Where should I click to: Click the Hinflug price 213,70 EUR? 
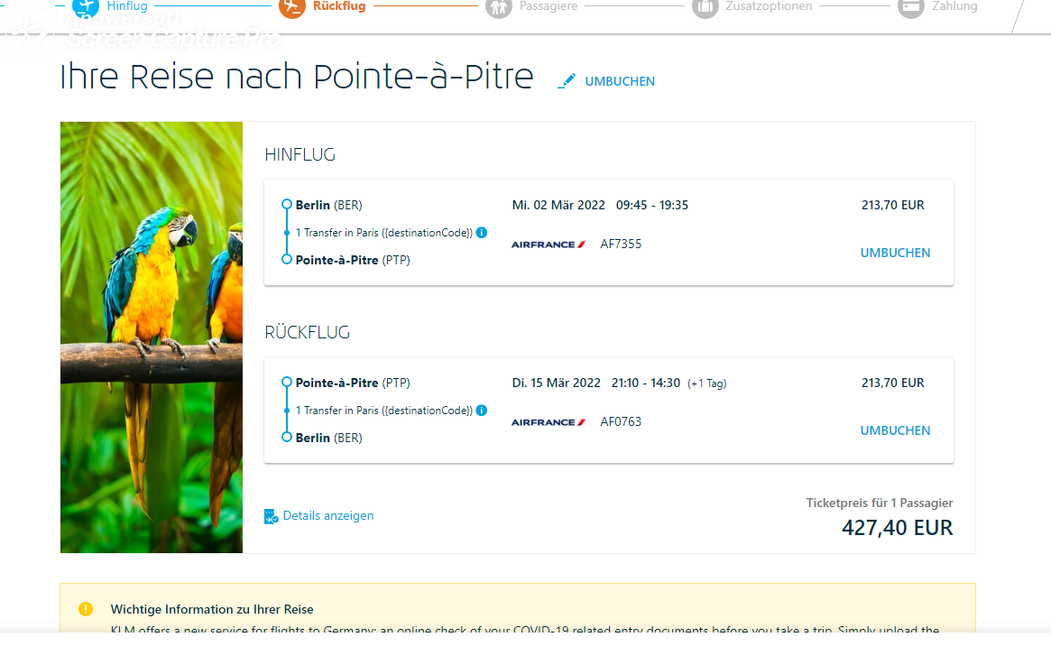(893, 205)
